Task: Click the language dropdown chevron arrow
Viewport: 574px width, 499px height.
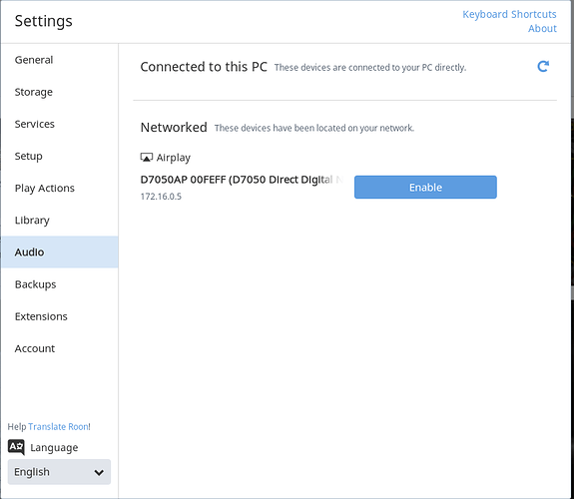Action: (x=99, y=472)
